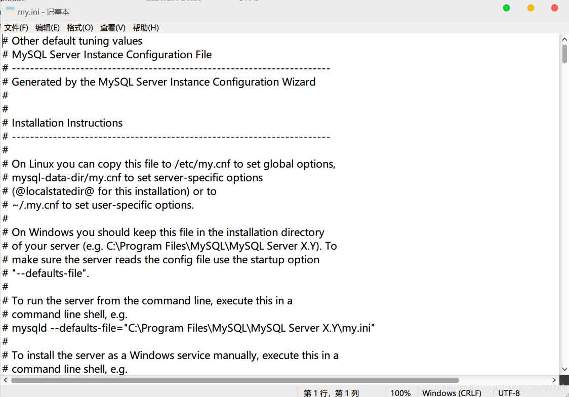The height and width of the screenshot is (397, 569).
Task: Click the '(@localstatedir@ for this installation)' line
Action: 109,191
